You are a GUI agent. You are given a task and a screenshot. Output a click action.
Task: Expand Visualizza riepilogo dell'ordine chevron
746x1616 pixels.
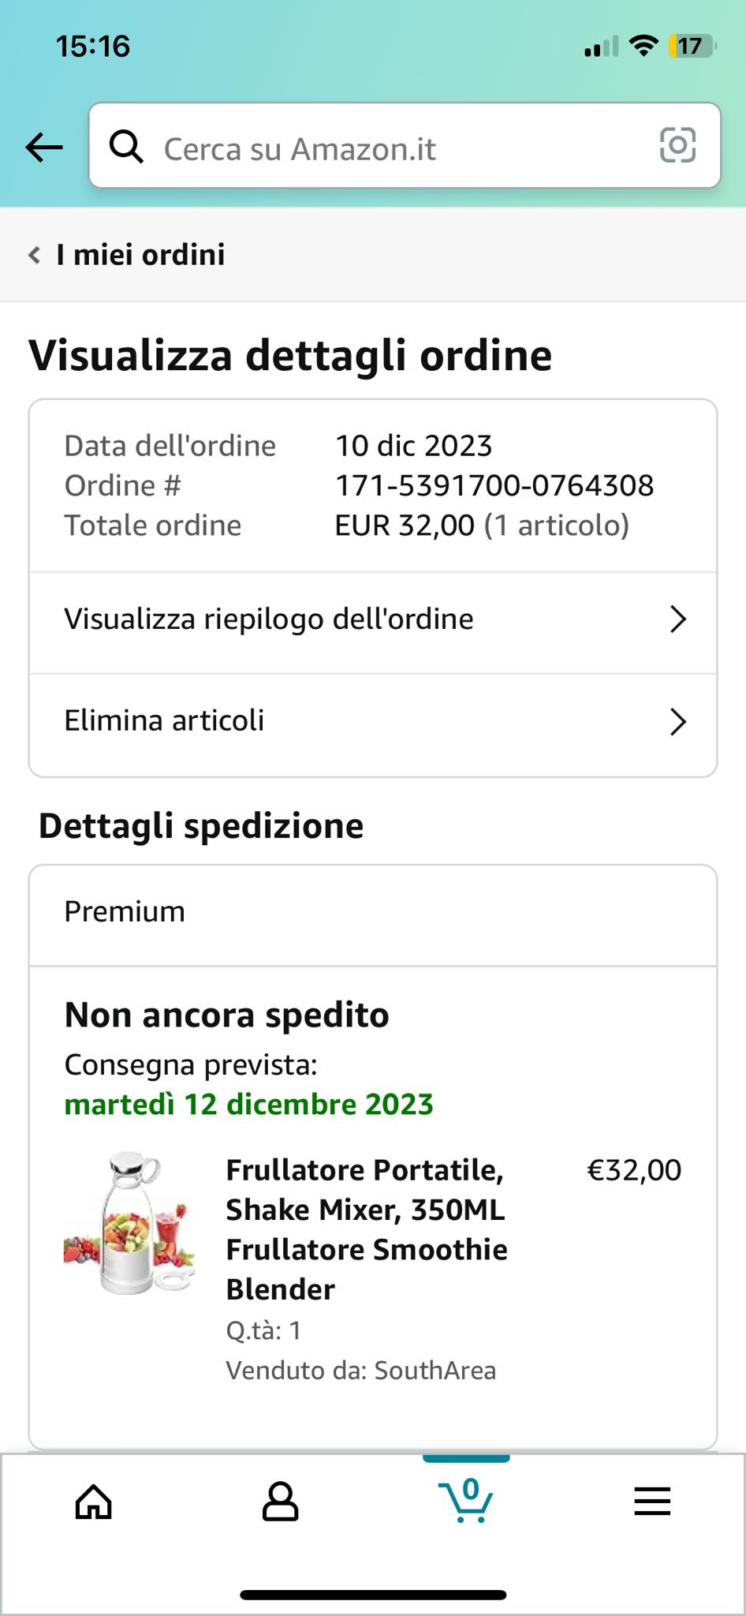pos(677,619)
